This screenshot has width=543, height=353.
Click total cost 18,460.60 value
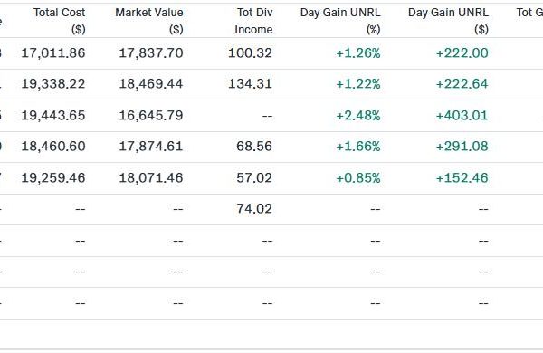click(53, 147)
